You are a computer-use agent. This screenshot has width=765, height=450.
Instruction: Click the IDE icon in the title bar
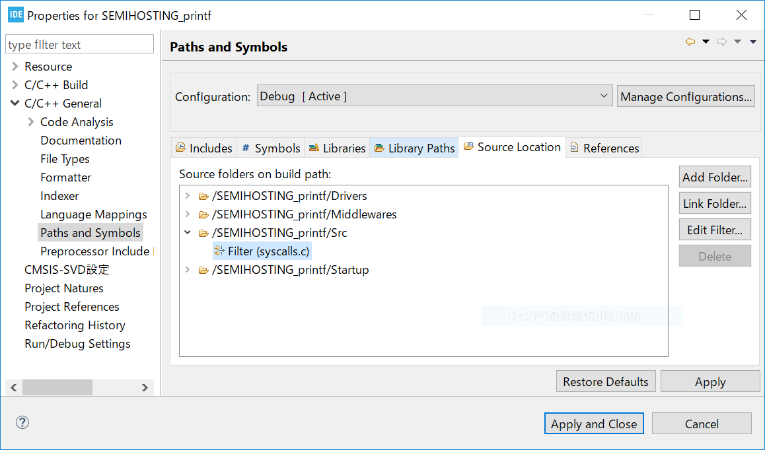point(15,14)
